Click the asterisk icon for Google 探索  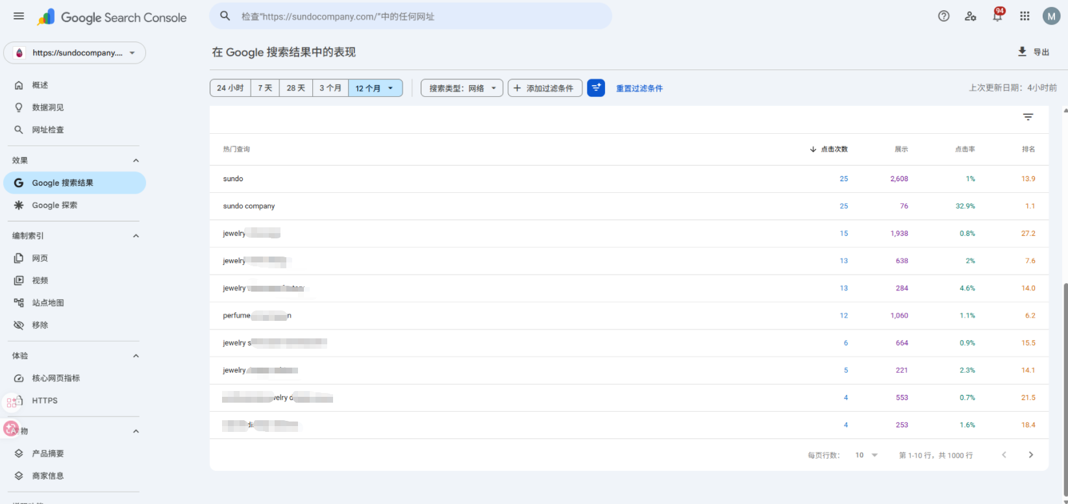pos(19,205)
